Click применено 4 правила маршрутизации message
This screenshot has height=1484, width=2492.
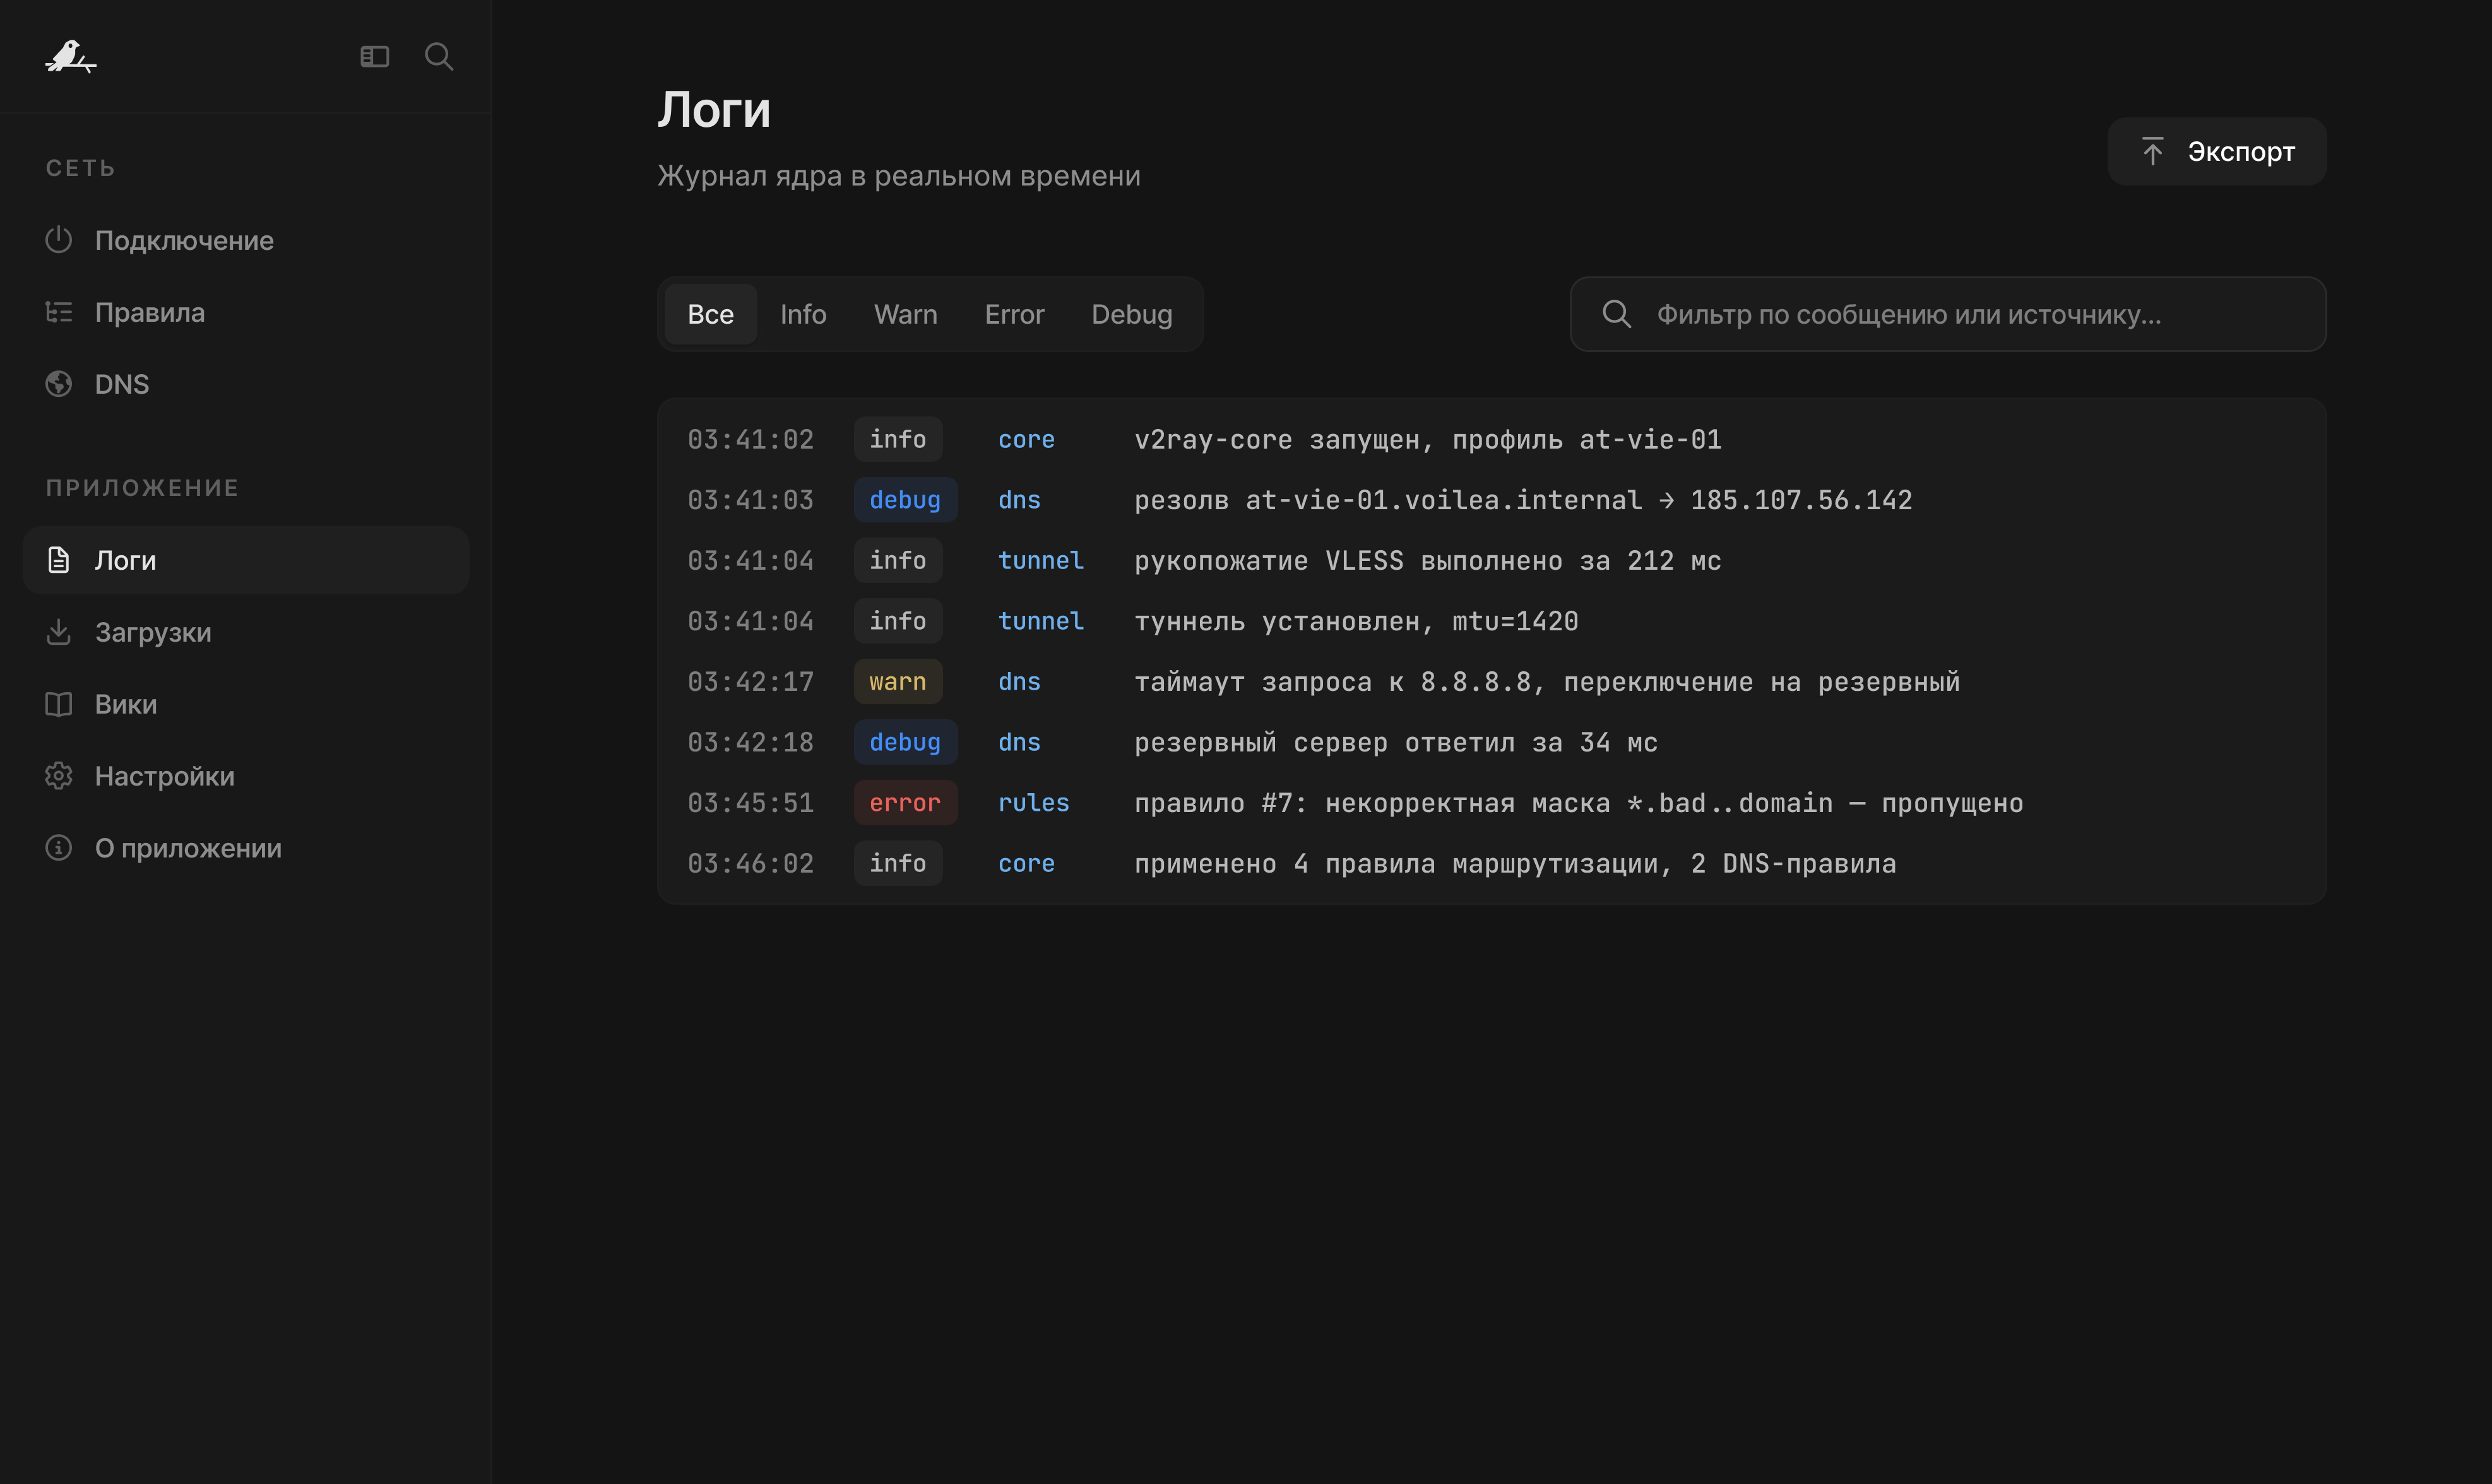point(1515,863)
